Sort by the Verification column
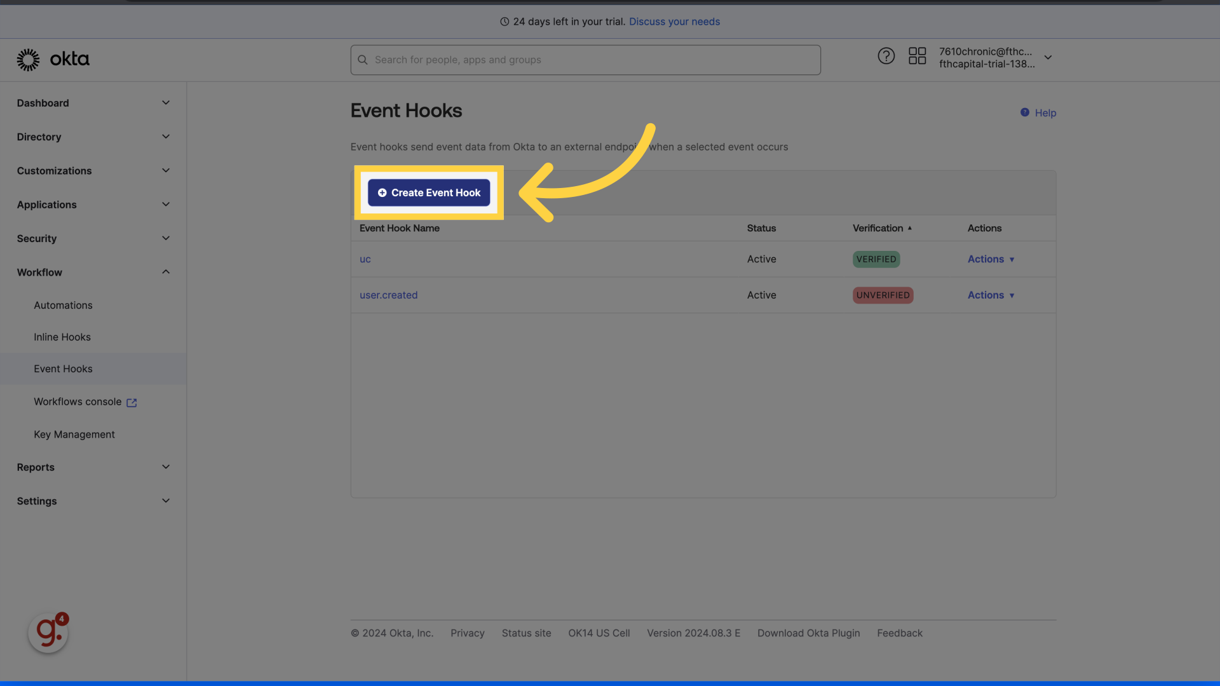The height and width of the screenshot is (686, 1220). [x=882, y=228]
